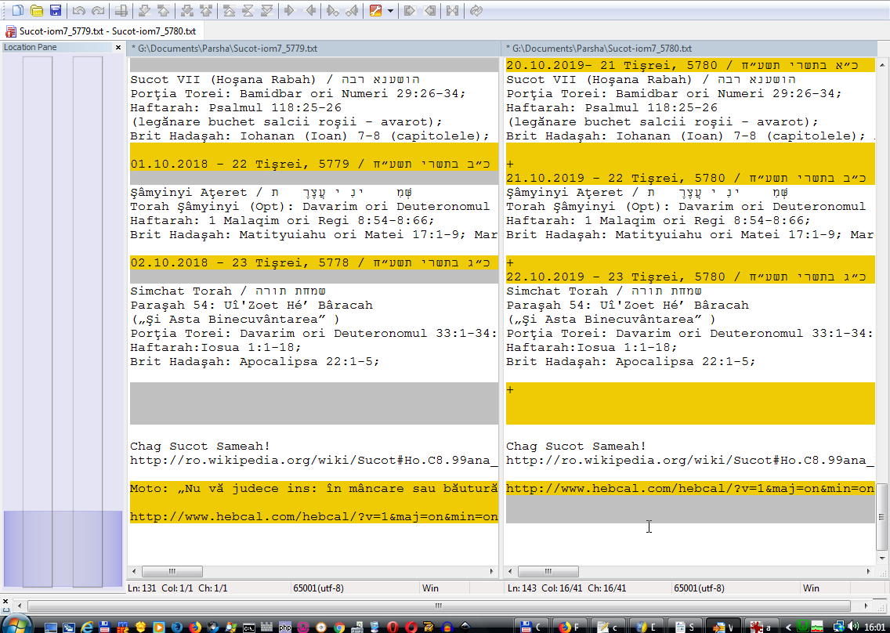This screenshot has height=633, width=890.
Task: Copy the current difference to the left
Action: click(x=310, y=11)
